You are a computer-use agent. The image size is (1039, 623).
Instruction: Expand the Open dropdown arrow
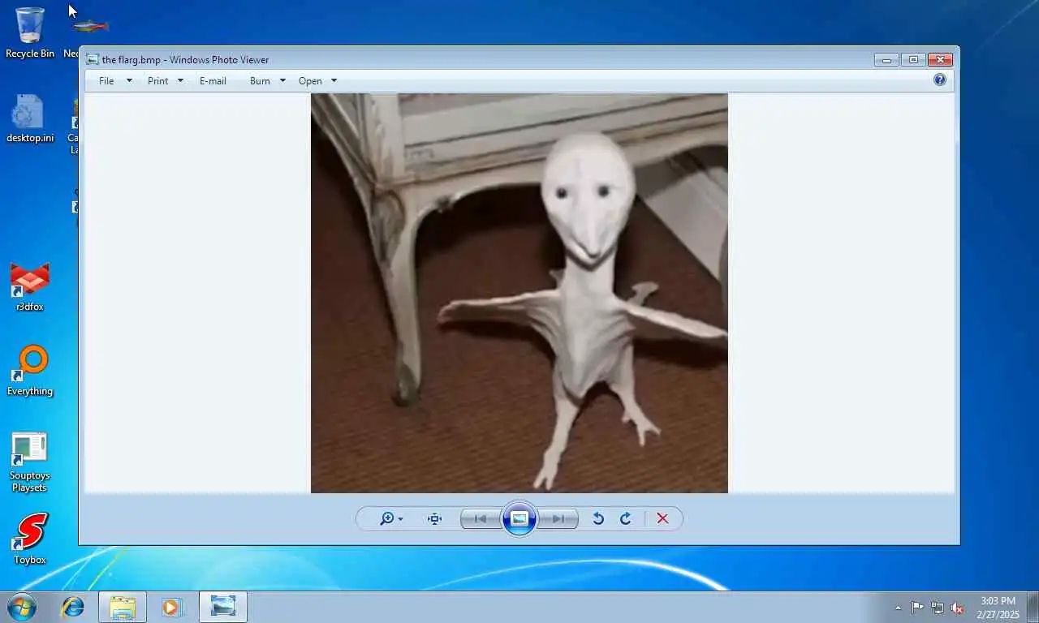tap(334, 81)
